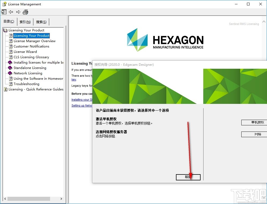The height and width of the screenshot is (204, 267).
Task: Click the Forward navigation arrow icon
Action: pyautogui.click(x=18, y=12)
